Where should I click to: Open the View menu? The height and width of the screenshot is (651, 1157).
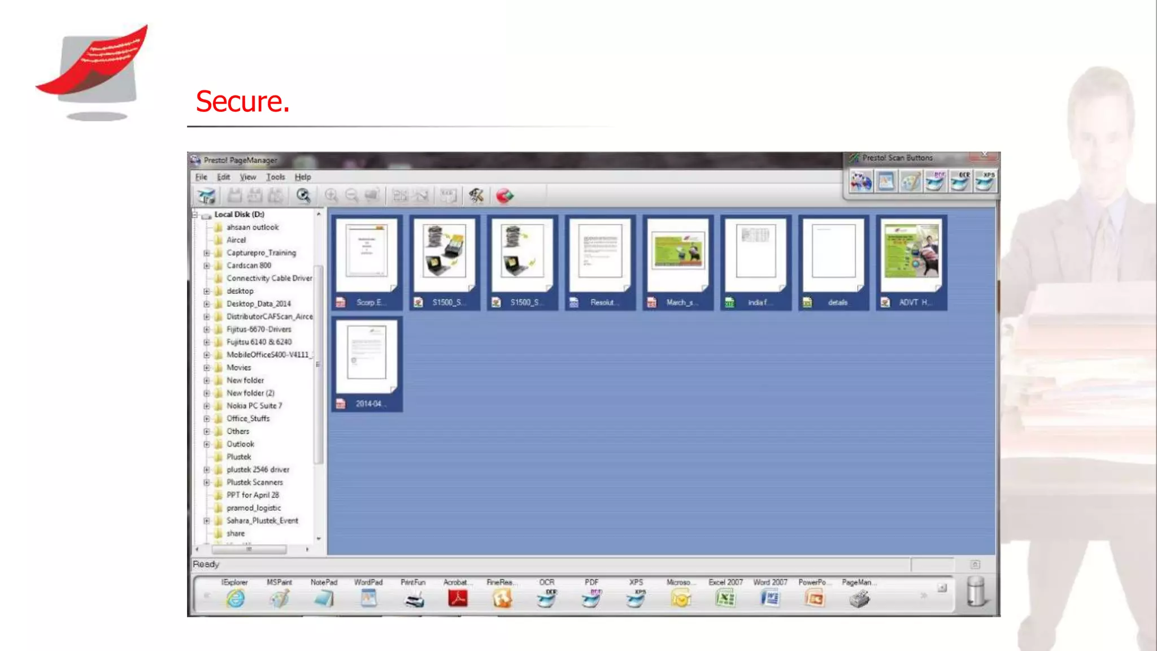click(x=247, y=177)
